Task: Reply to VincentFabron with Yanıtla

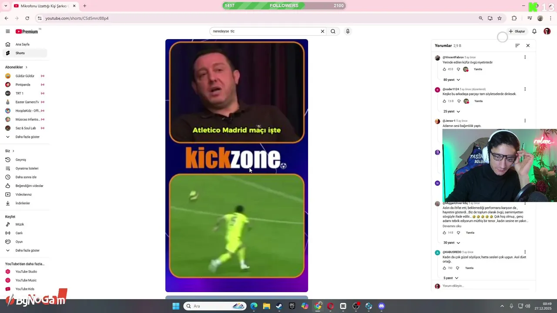Action: 478,69
